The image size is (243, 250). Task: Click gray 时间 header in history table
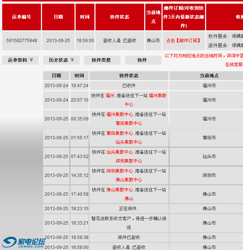point(79,76)
